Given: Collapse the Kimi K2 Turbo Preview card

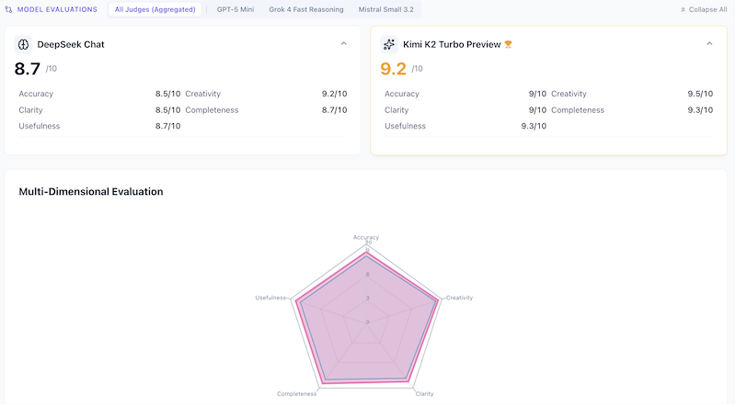Looking at the screenshot, I should pos(709,43).
